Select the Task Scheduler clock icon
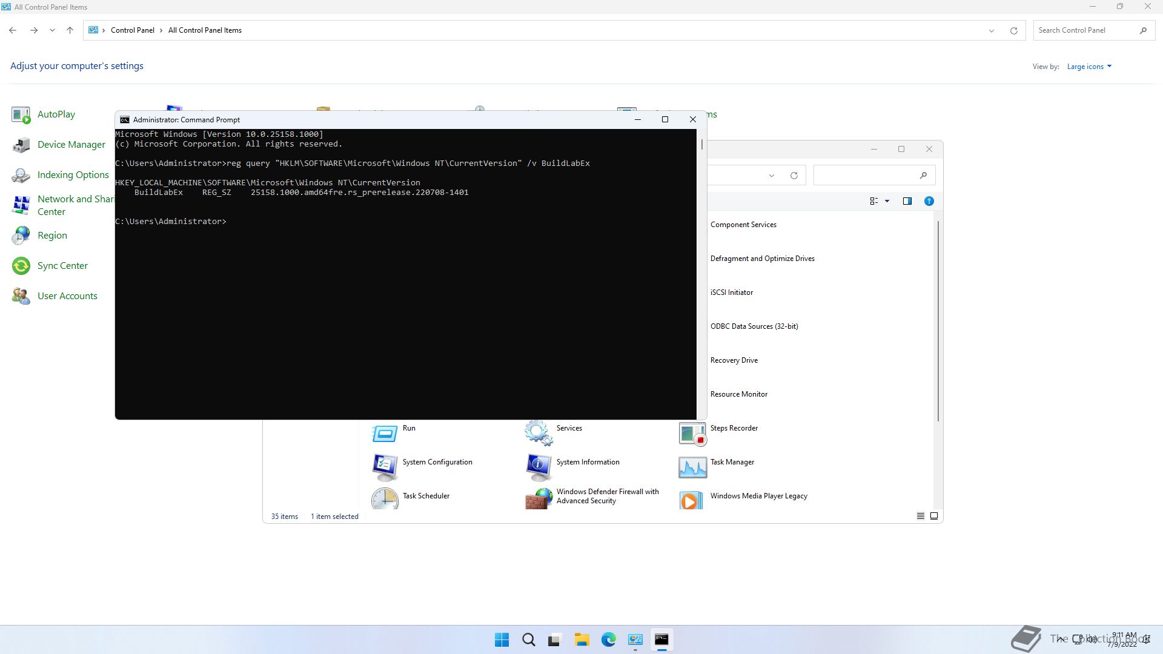This screenshot has width=1163, height=654. 385,499
